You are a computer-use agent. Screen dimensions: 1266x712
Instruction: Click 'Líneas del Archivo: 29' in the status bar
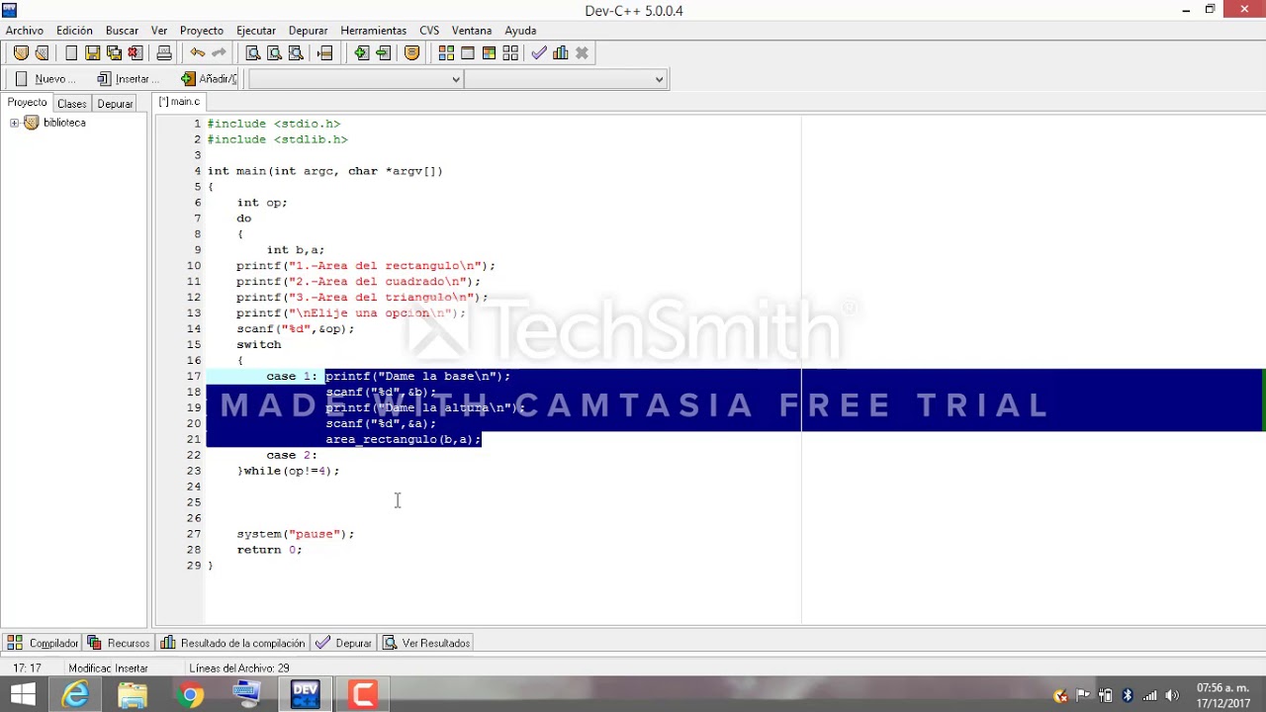pyautogui.click(x=239, y=668)
